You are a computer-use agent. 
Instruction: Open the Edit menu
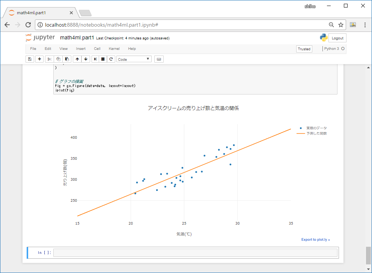[x=48, y=49]
